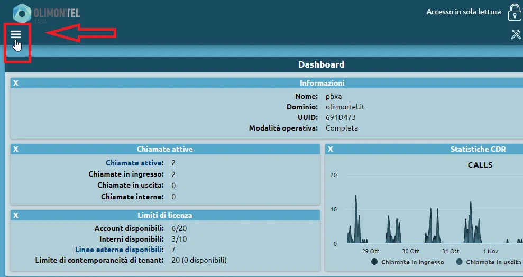This screenshot has width=523, height=277.
Task: Click the Statistiche CDR header title
Action: pyautogui.click(x=478, y=149)
